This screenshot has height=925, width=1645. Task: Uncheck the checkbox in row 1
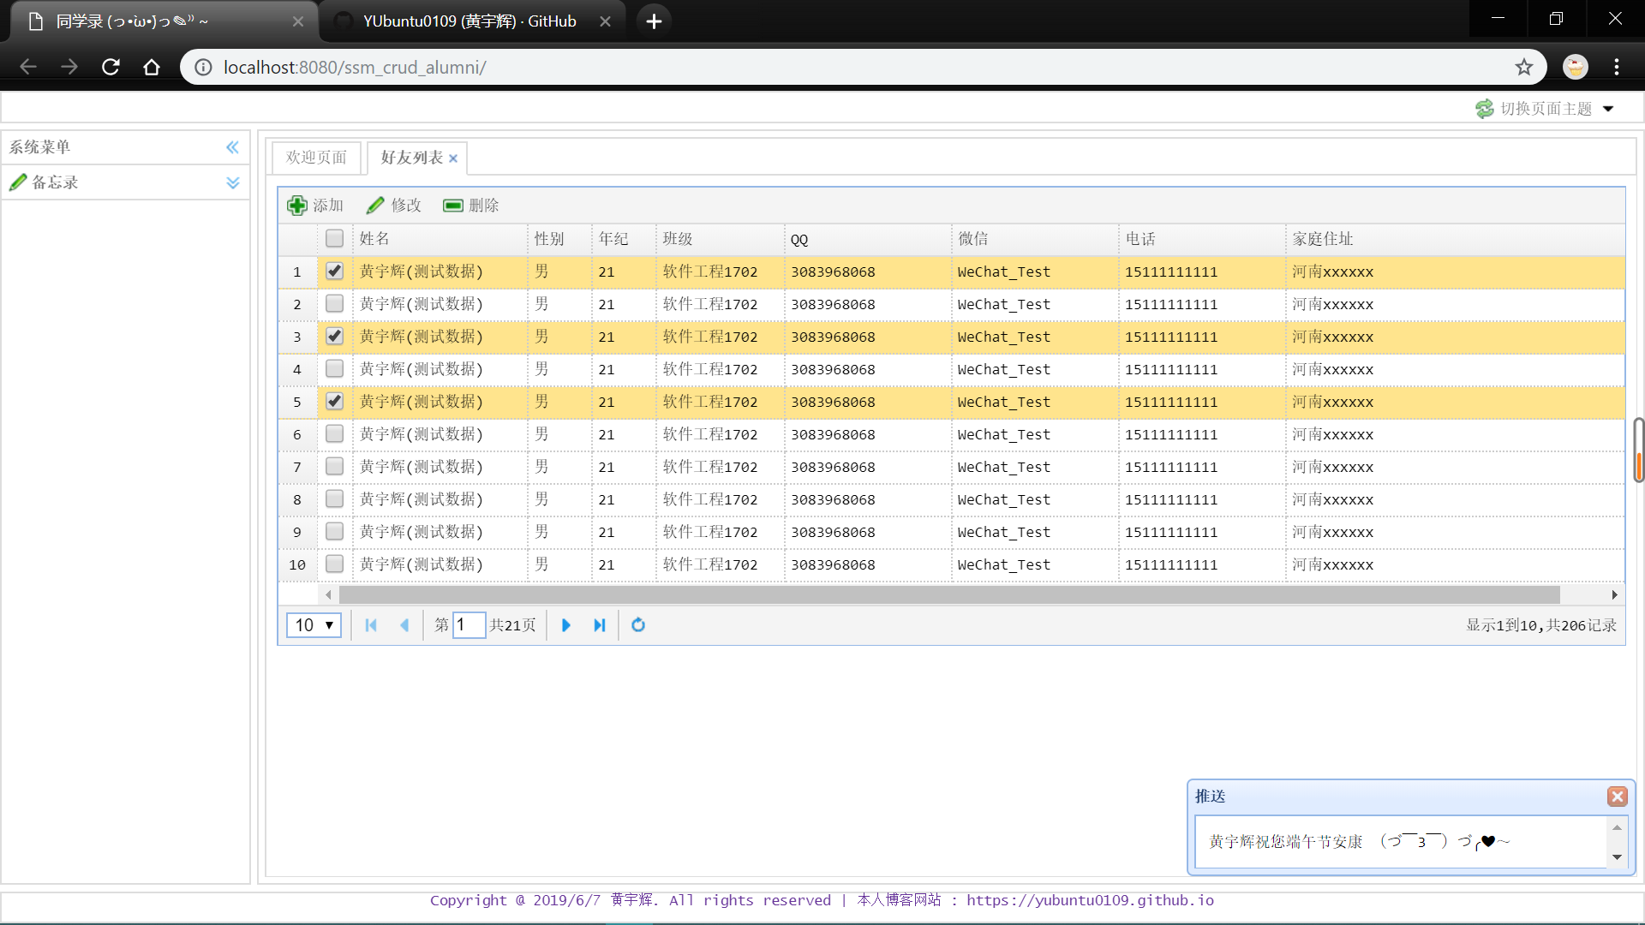[334, 272]
